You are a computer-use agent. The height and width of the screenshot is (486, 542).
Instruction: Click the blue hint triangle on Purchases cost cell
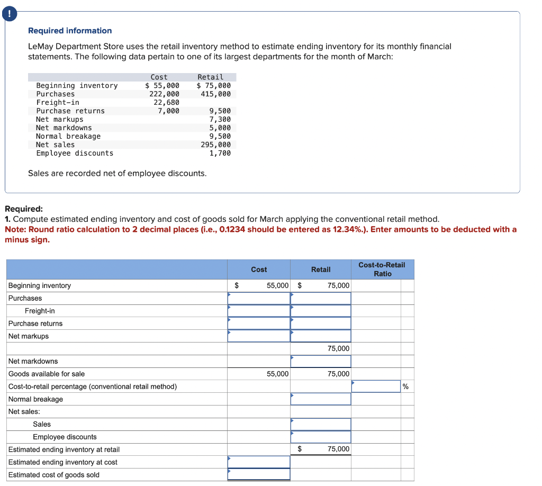click(x=230, y=295)
